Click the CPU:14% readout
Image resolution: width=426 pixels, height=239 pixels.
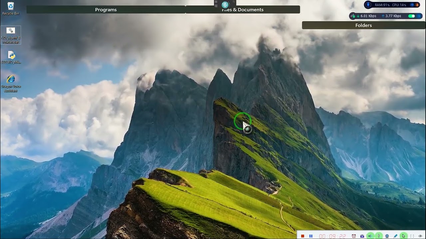click(x=399, y=5)
